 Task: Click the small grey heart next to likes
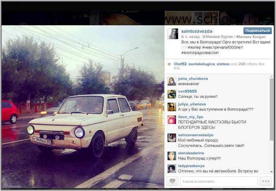pyautogui.click(x=169, y=64)
